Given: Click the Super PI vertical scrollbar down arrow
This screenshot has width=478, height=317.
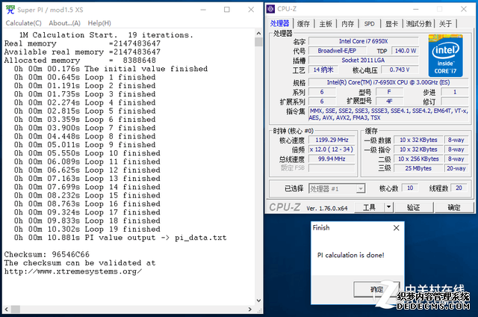Looking at the screenshot, I should pyautogui.click(x=258, y=301).
